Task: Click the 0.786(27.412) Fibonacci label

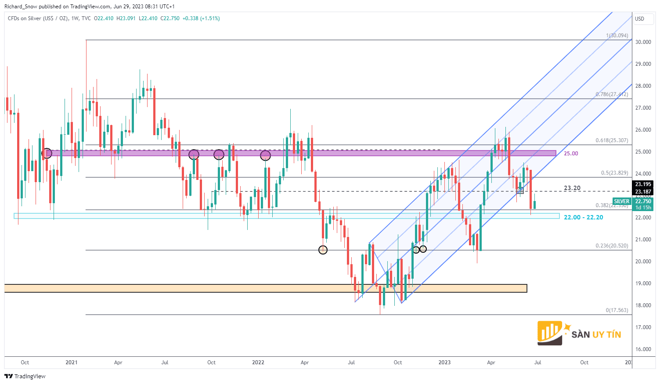Action: 612,94
